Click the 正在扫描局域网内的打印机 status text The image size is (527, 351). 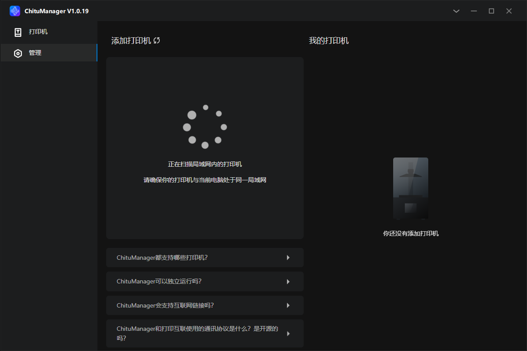point(205,164)
